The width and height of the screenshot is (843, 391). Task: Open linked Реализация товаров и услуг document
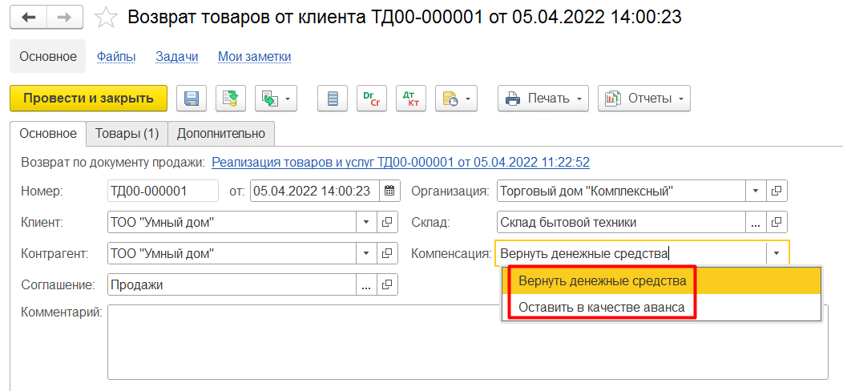(x=400, y=162)
